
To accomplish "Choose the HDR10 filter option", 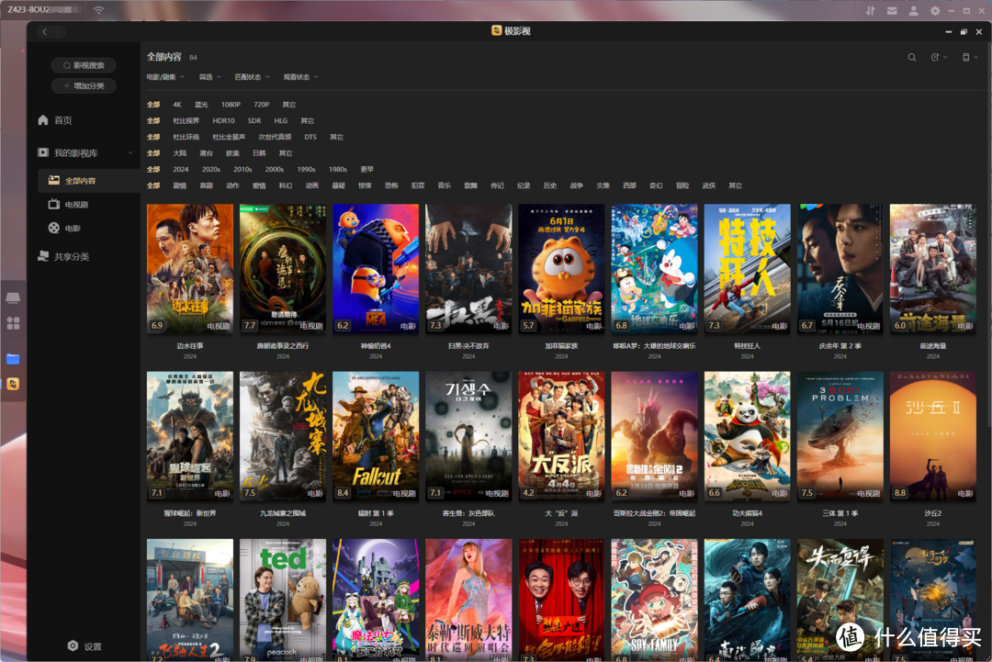I will pyautogui.click(x=223, y=121).
